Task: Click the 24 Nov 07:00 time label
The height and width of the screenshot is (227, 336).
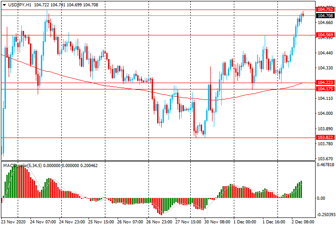Action: (x=43, y=222)
